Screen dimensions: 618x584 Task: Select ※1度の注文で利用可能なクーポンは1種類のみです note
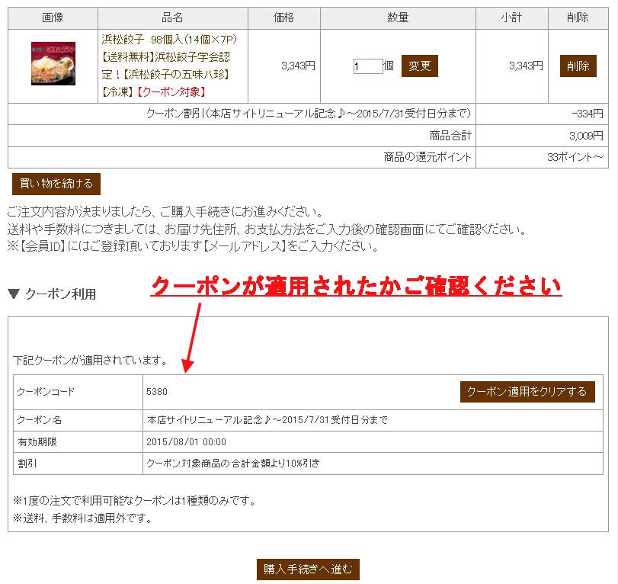coord(135,501)
